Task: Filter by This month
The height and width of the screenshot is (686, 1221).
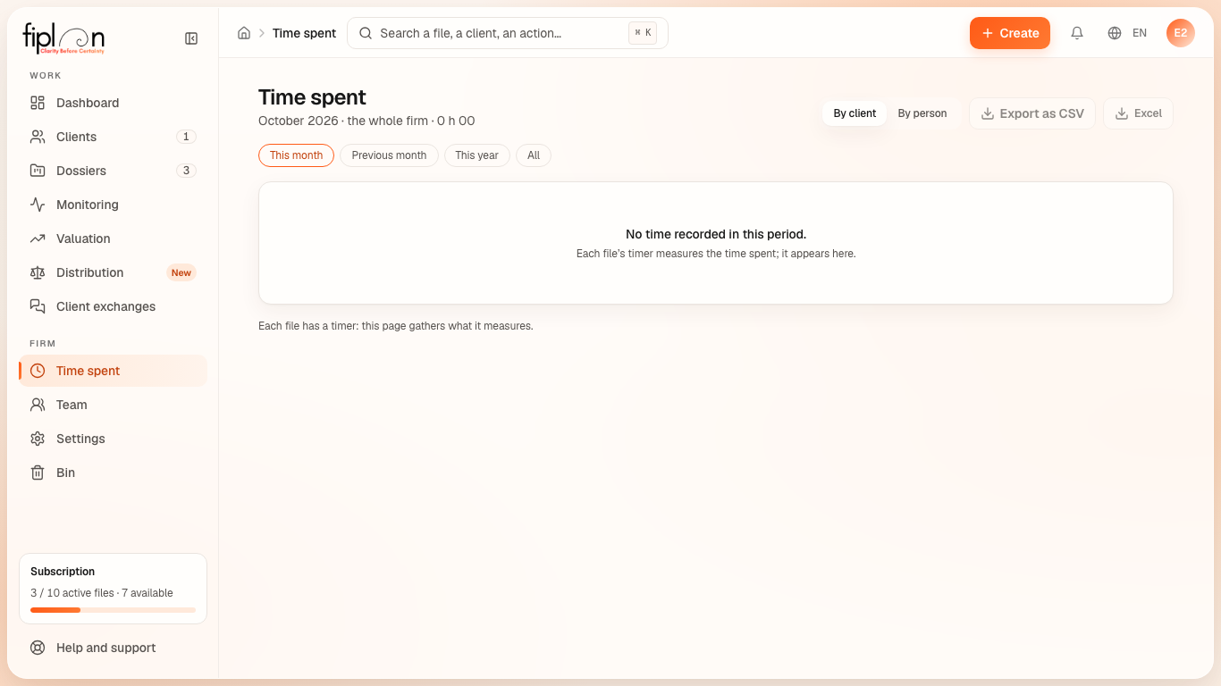Action: tap(296, 155)
